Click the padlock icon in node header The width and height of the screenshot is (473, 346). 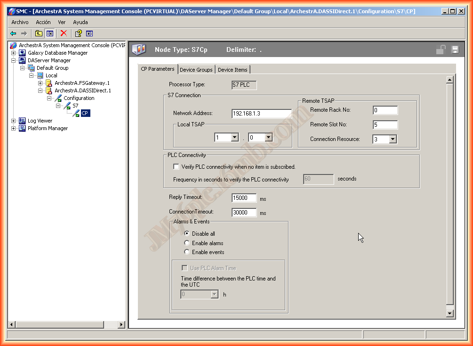(x=441, y=50)
